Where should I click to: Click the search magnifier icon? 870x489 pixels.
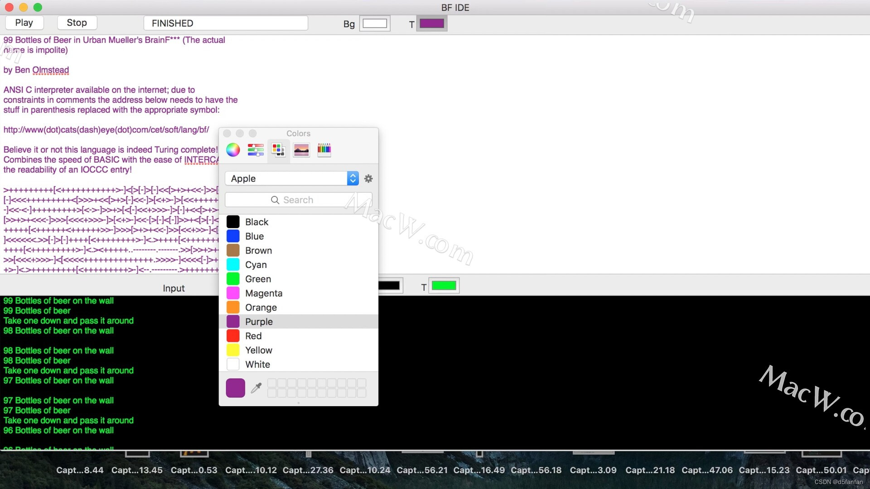pyautogui.click(x=275, y=200)
